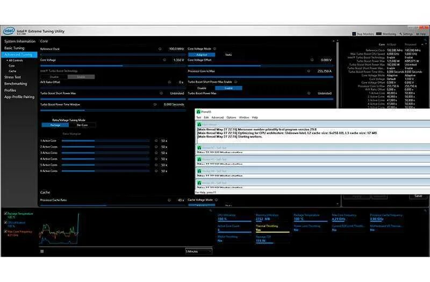The image size is (430, 282).
Task: Click the 1 Active Core ratio slider
Action: pos(105,141)
